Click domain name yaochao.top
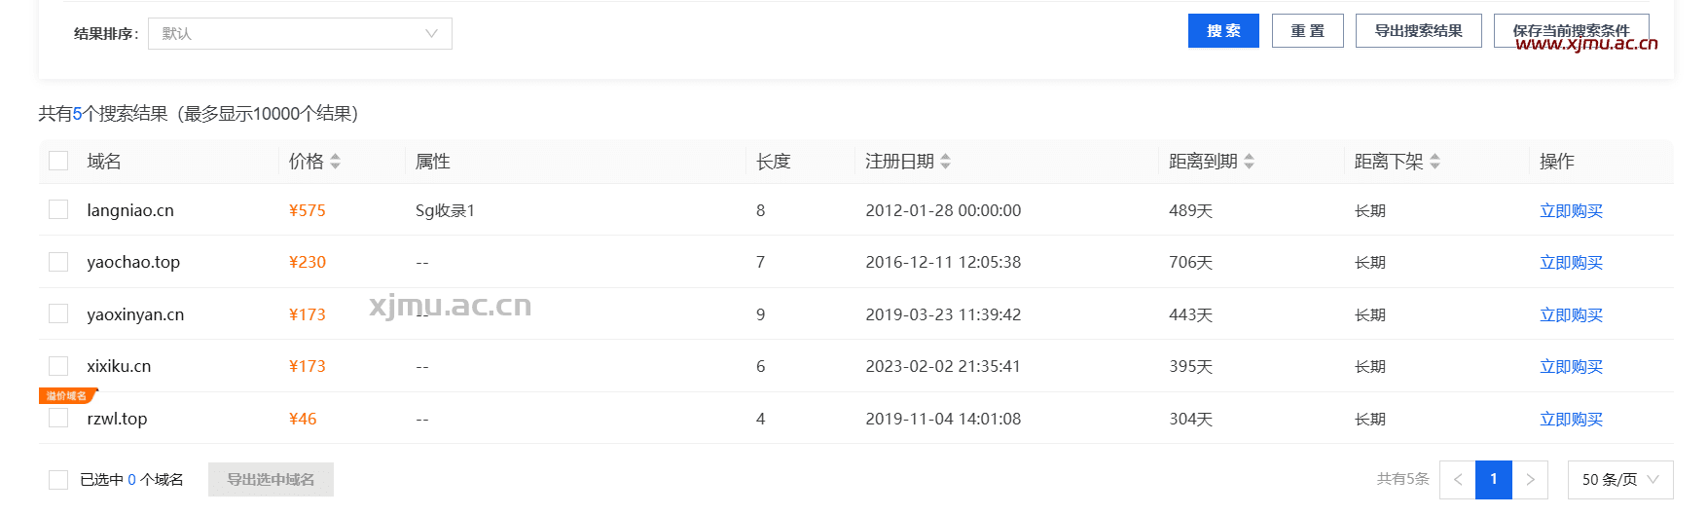Viewport: 1707px width, 515px height. click(x=133, y=263)
